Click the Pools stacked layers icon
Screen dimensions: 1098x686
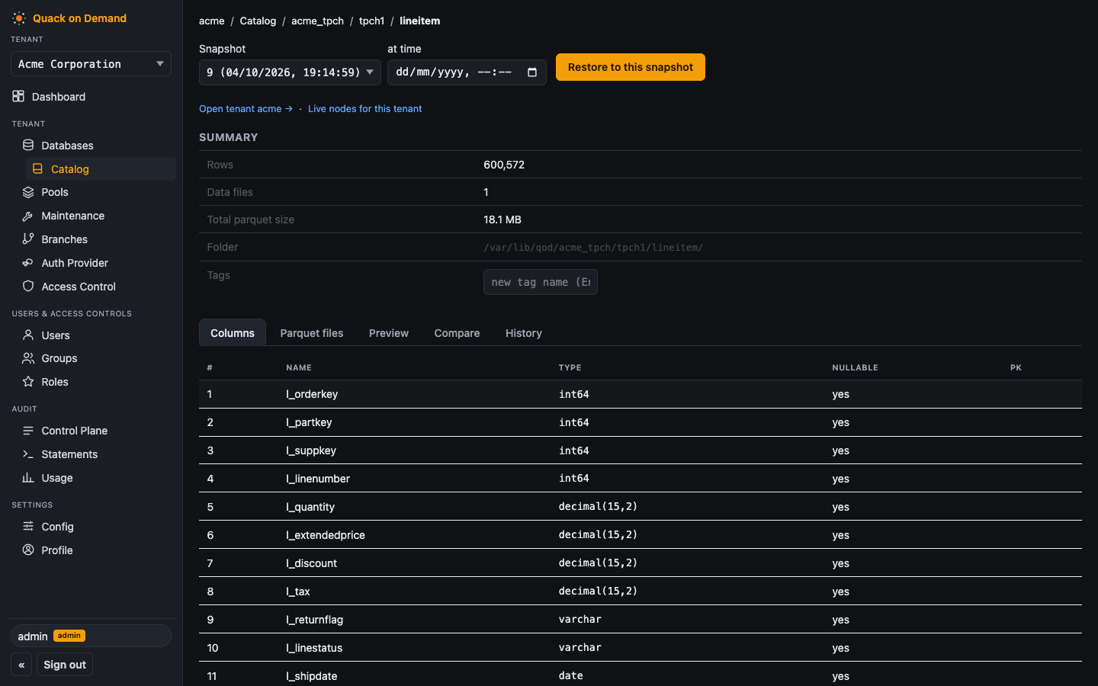pos(28,192)
